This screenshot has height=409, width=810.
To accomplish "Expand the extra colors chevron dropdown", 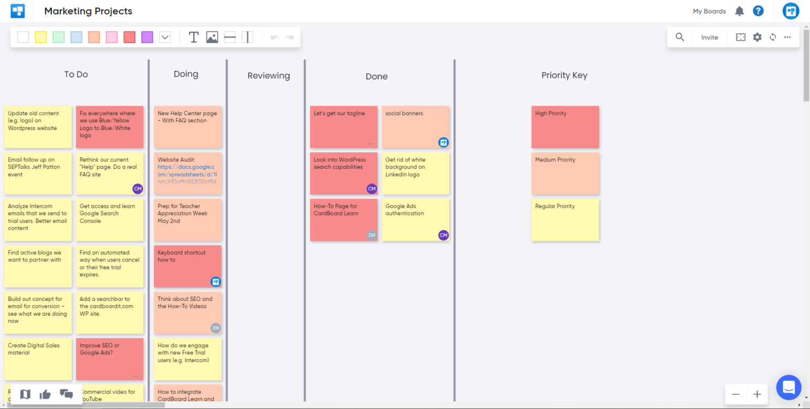I will 165,37.
